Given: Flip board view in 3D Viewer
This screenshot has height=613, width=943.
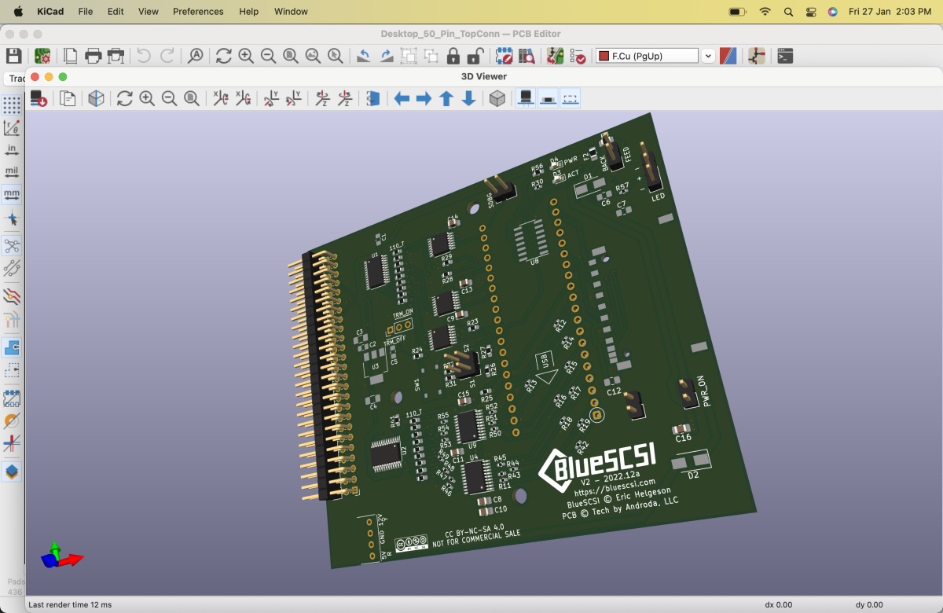Looking at the screenshot, I should pyautogui.click(x=373, y=98).
